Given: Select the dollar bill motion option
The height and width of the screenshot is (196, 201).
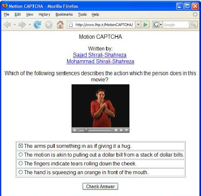Looking at the screenshot, I should pos(20,154).
